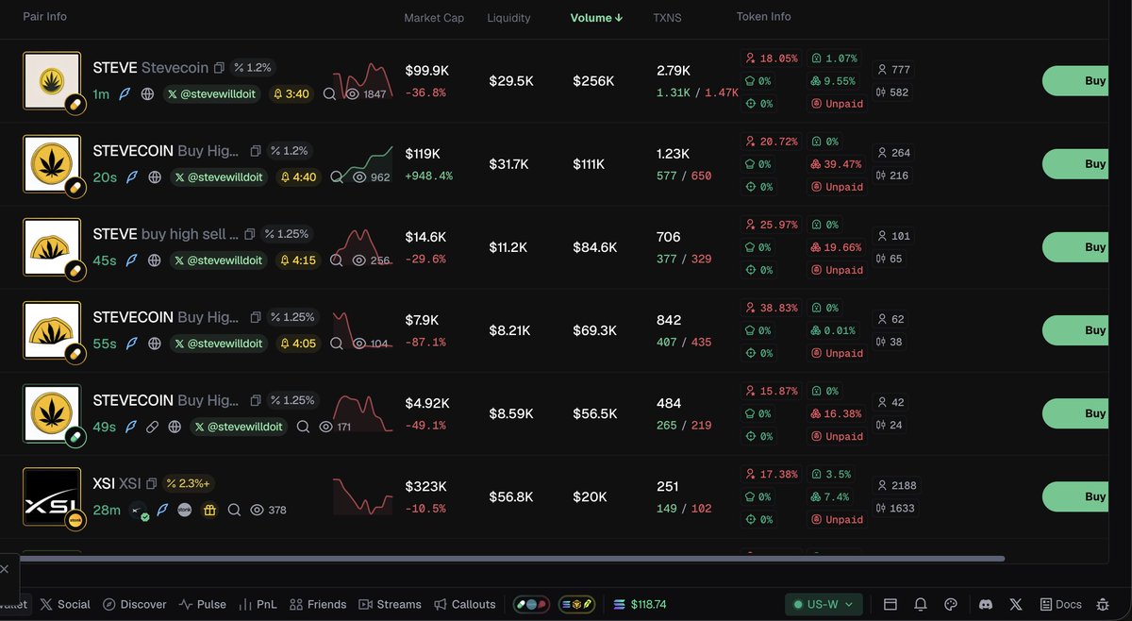The image size is (1132, 621).
Task: Copy address of the XSI token
Action: (152, 483)
